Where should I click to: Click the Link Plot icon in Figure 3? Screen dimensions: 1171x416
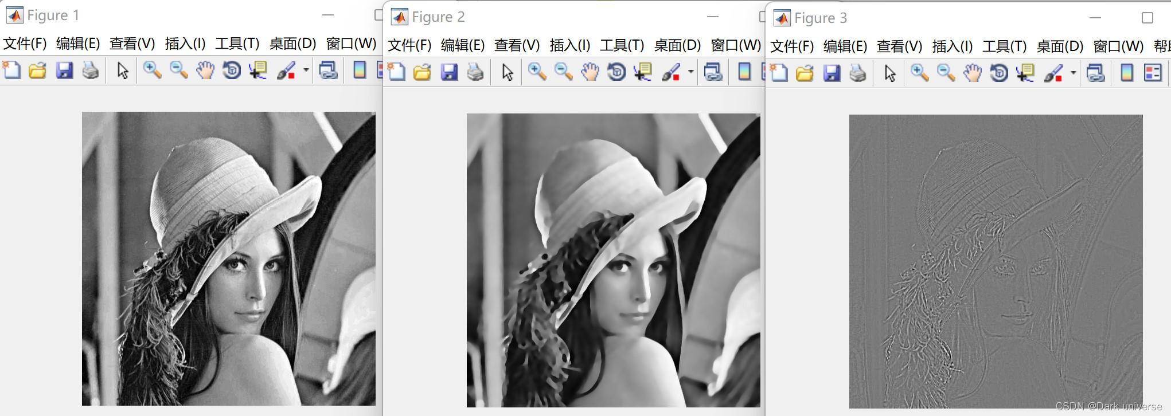tap(1095, 73)
